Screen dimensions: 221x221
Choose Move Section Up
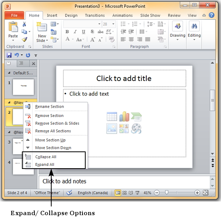pos(56,140)
